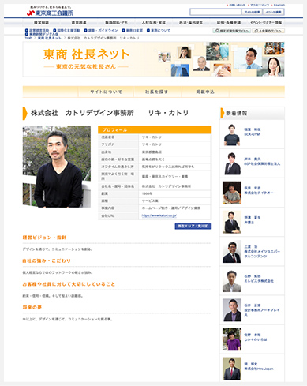Go to the 入会案内サイト button
307x386 pixels.
coord(268,31)
